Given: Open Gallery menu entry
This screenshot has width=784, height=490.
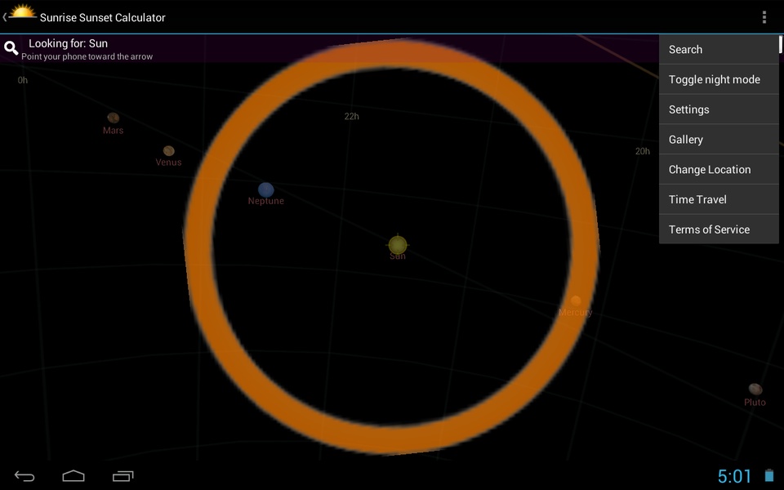Looking at the screenshot, I should click(x=719, y=139).
